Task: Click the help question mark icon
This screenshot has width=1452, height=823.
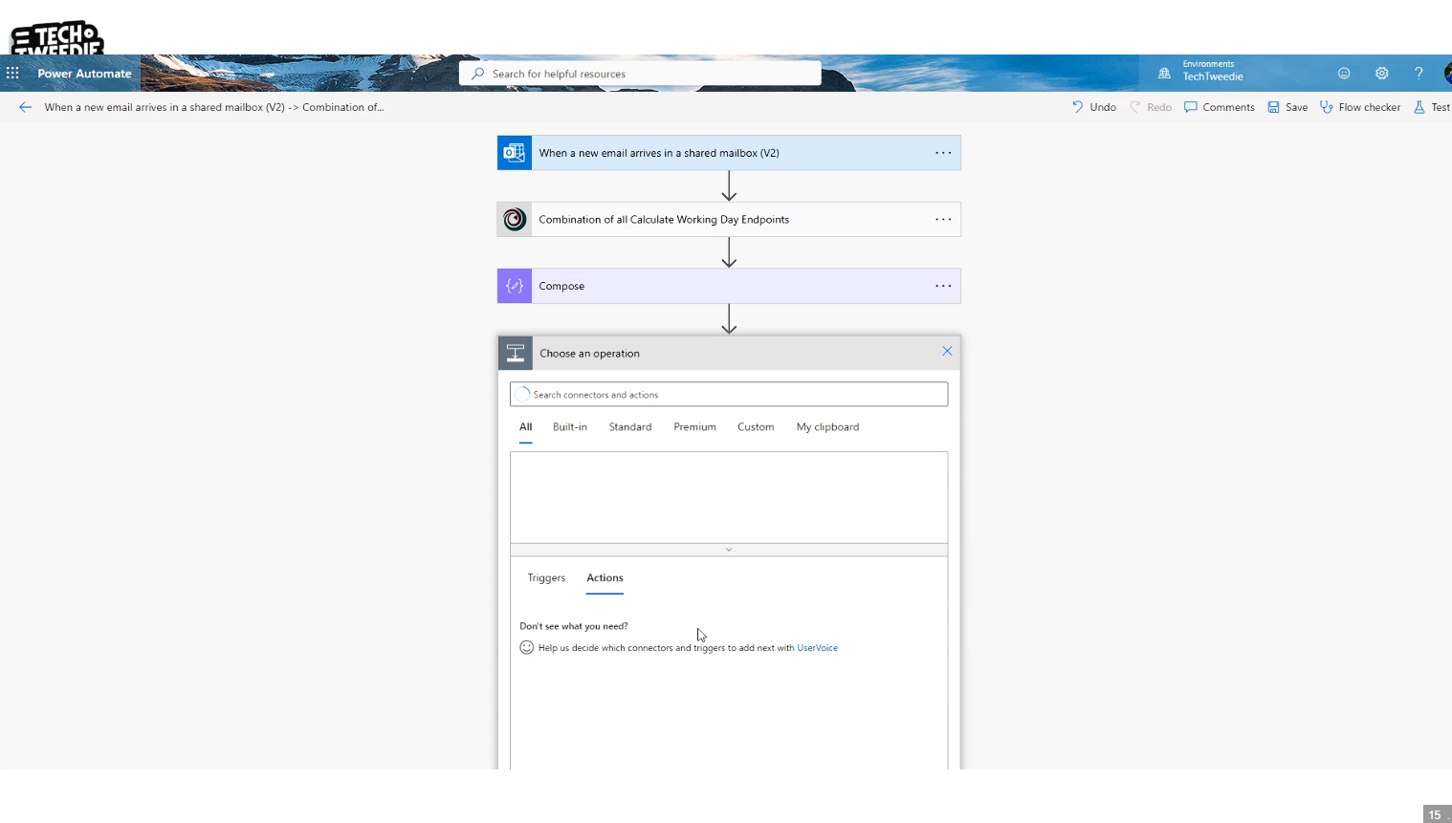Action: point(1419,74)
